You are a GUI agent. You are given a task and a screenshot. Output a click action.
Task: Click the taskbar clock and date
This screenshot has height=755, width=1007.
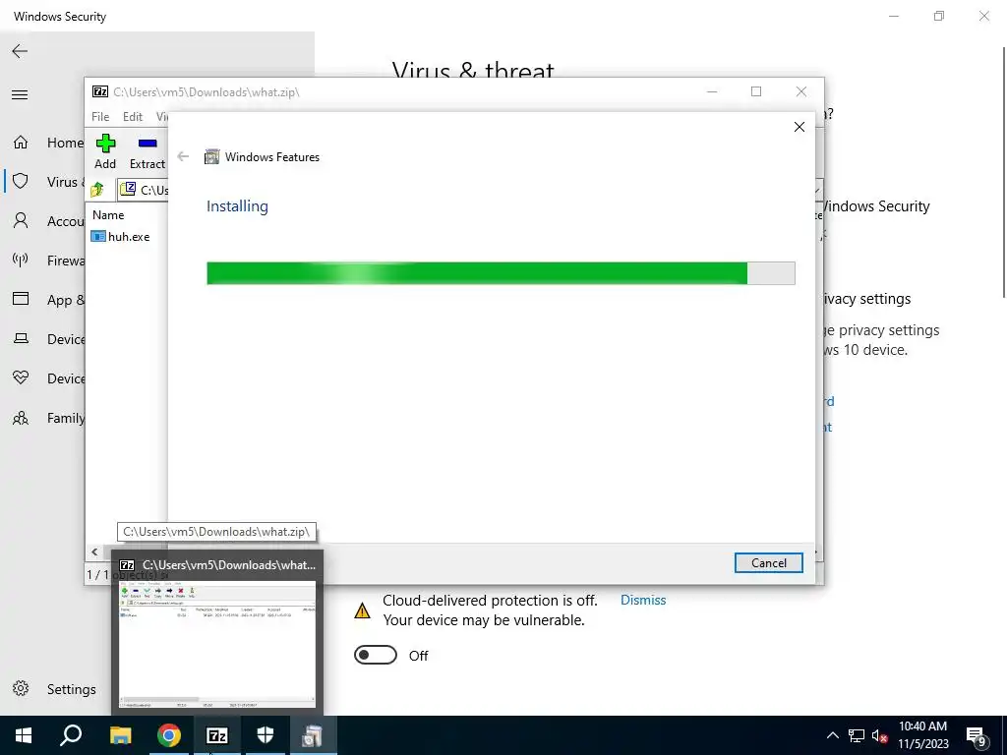click(x=922, y=735)
